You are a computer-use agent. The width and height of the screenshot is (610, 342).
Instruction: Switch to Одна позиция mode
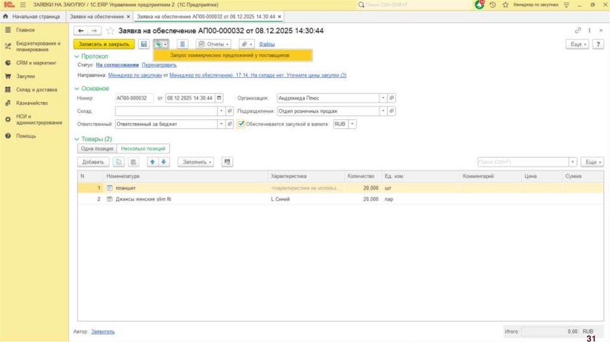[x=97, y=148]
